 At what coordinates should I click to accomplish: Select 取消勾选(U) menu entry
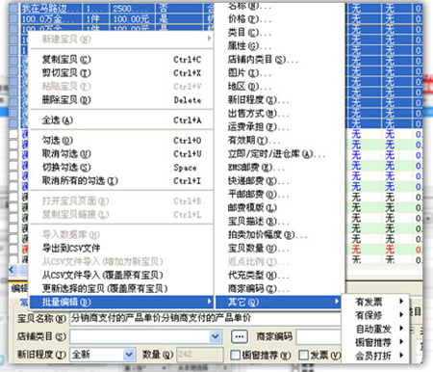coord(121,154)
